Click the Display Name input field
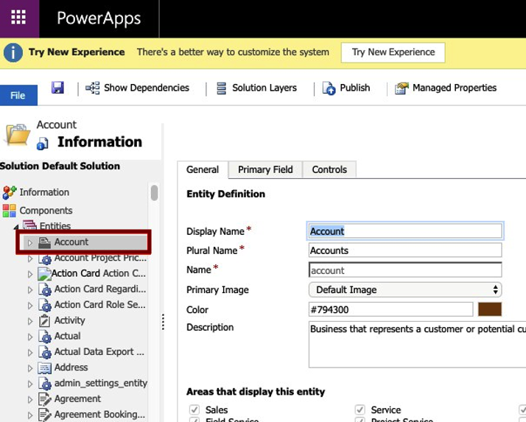Viewport: 526px width, 422px height. (405, 231)
